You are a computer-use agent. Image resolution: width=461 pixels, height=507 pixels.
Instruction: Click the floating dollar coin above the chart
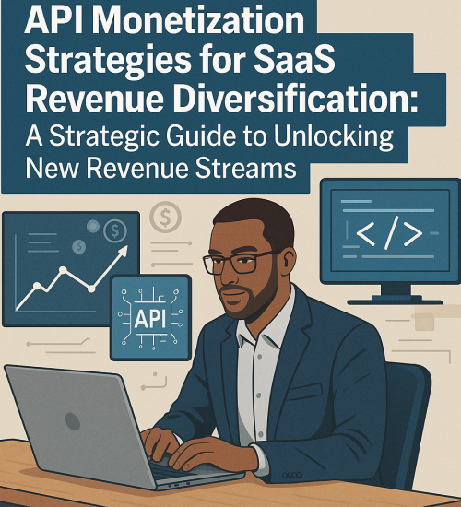[165, 217]
